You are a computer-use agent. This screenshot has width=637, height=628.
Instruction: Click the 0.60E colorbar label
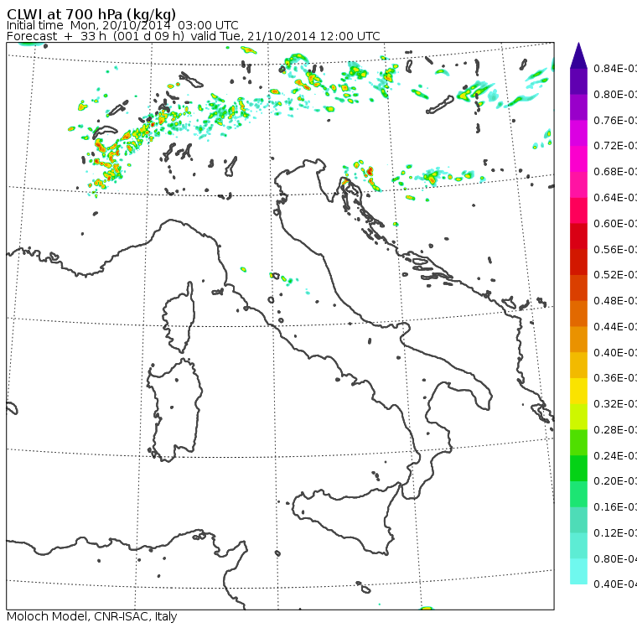[615, 224]
